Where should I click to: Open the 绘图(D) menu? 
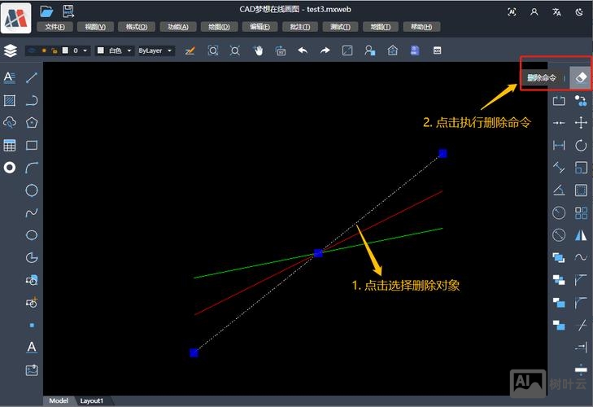pyautogui.click(x=220, y=27)
